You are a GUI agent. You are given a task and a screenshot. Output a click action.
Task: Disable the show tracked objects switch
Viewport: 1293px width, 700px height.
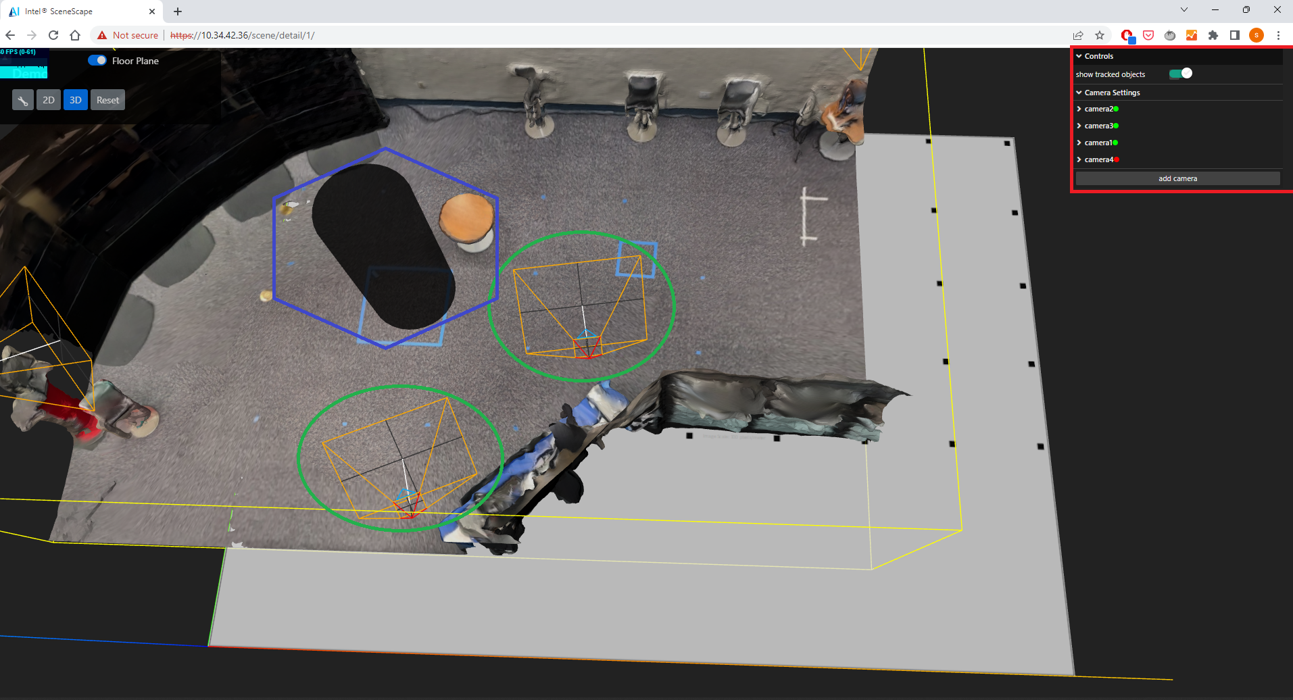1181,74
